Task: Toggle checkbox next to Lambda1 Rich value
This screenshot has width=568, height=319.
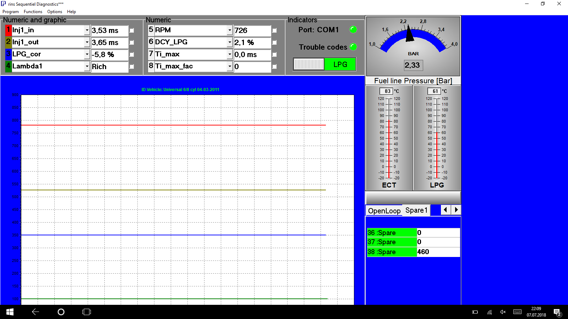Action: click(x=132, y=67)
